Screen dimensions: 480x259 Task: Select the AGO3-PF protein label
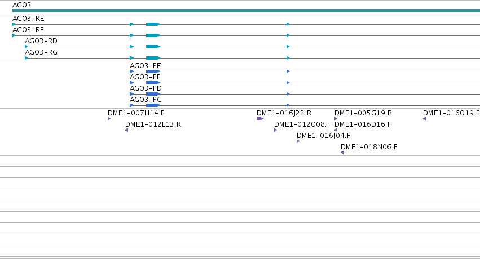coord(145,77)
